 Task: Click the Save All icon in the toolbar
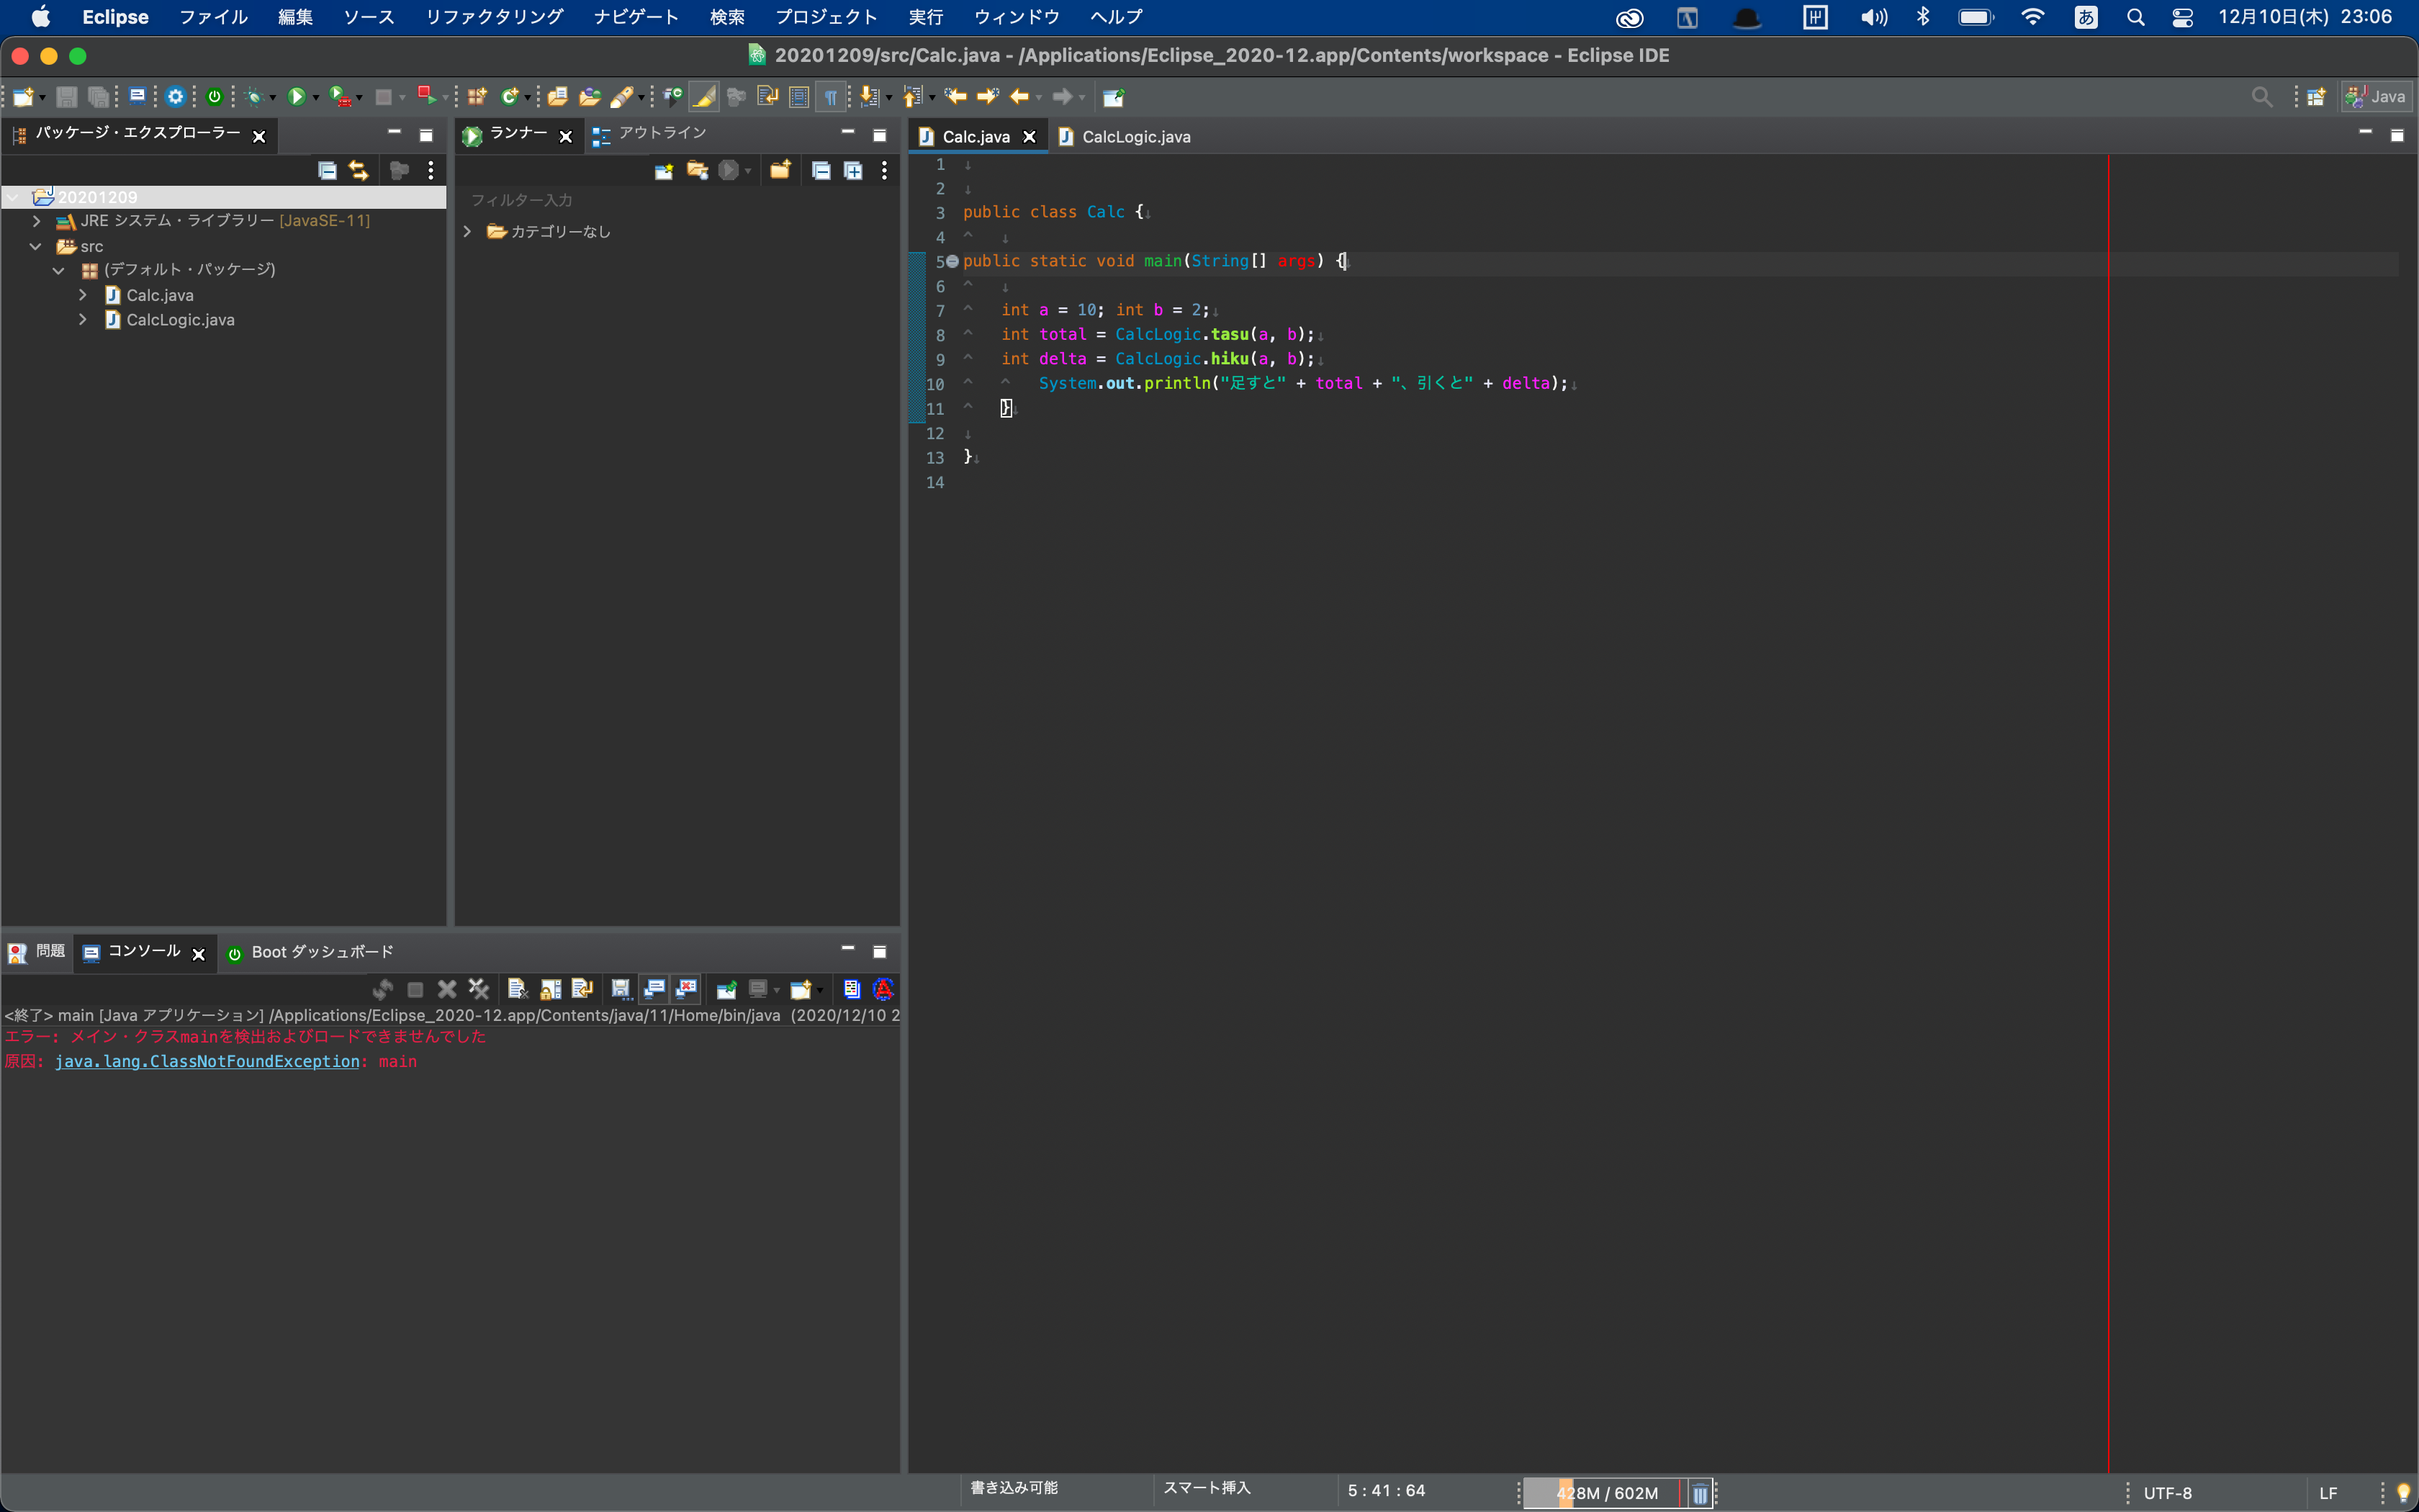pos(98,97)
